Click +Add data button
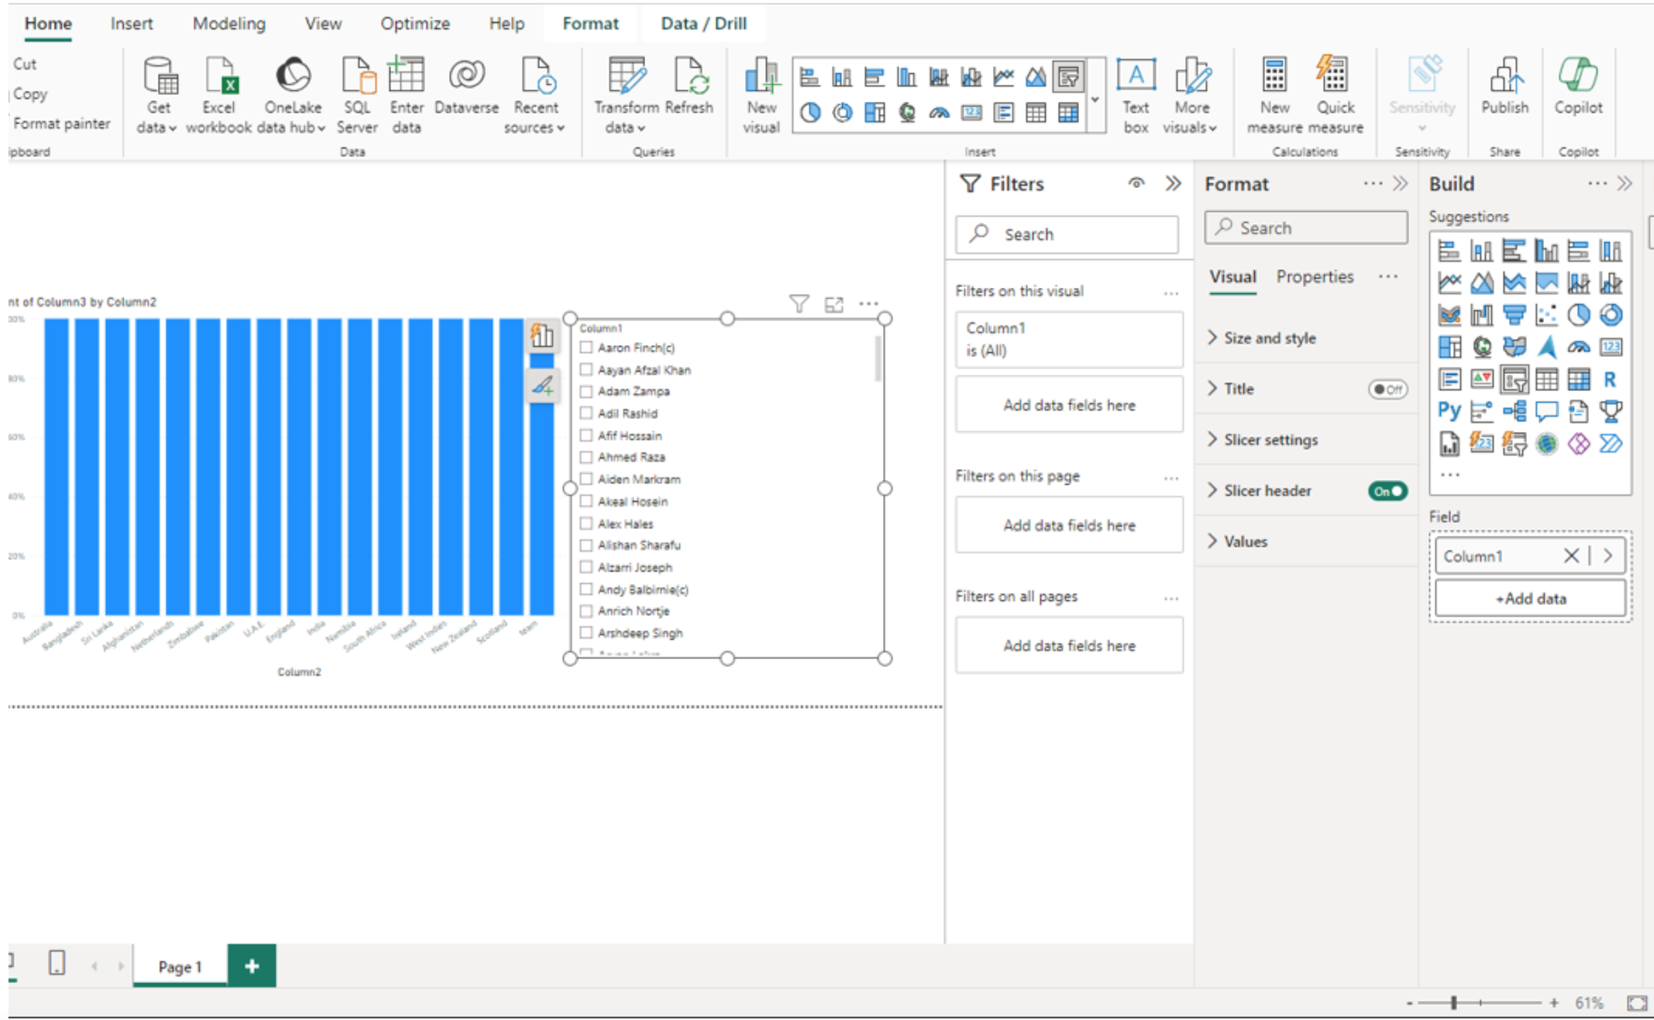1654x1020 pixels. (1530, 598)
